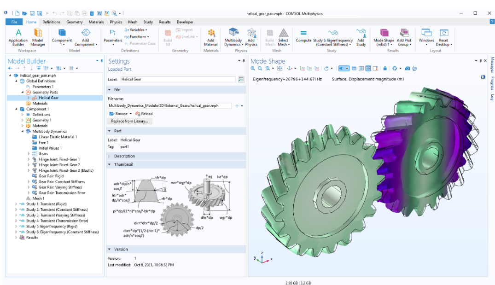Click the Reload button
This screenshot has height=285, width=495.
coord(144,114)
